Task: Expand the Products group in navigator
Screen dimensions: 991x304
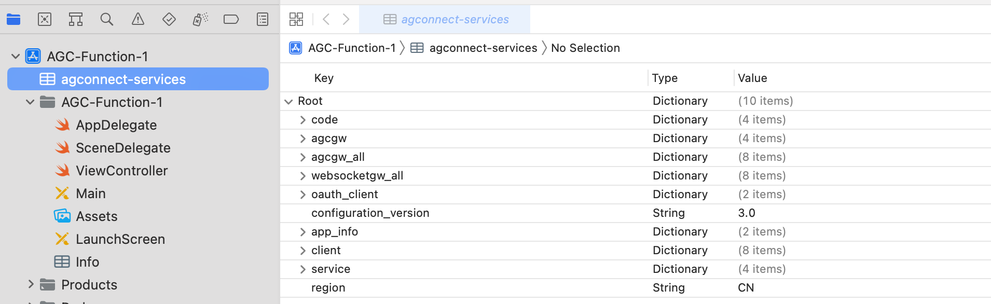Action: coord(30,284)
